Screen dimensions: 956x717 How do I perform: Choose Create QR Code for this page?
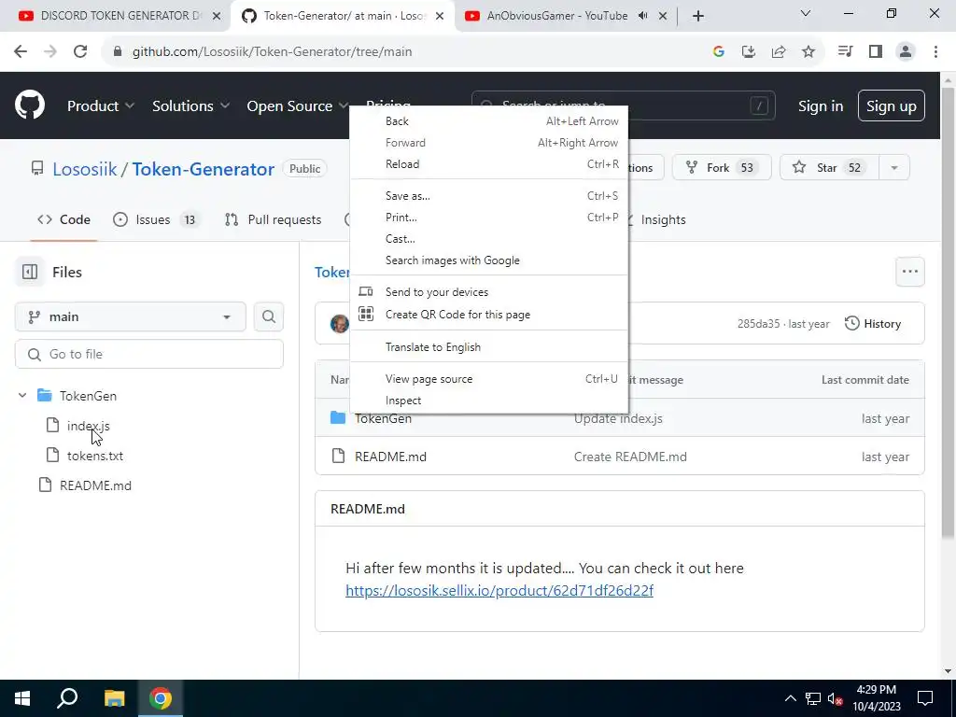click(489, 315)
